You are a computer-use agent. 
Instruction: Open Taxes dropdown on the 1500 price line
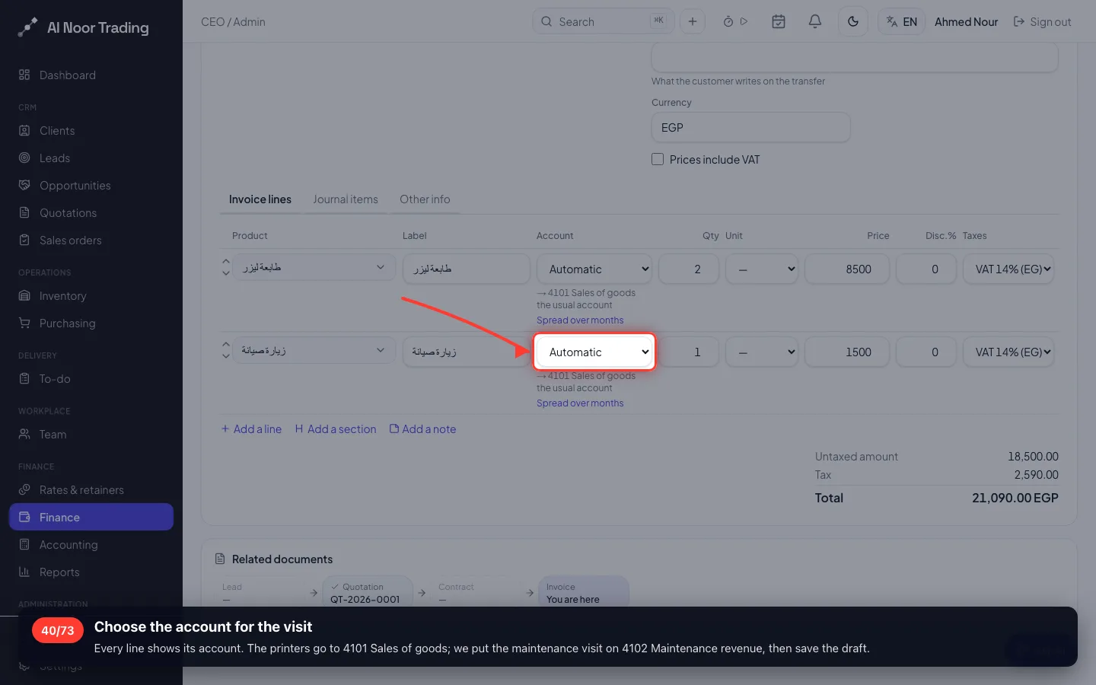pyautogui.click(x=1008, y=352)
